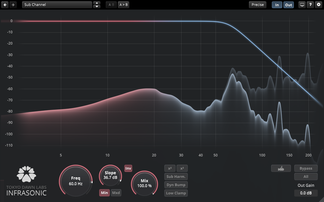Toggle the Out spectrum display

coord(288,5)
